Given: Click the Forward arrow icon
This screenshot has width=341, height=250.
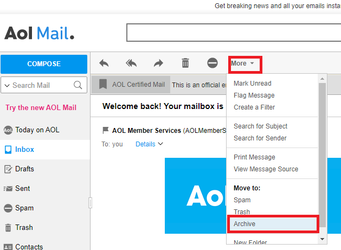Looking at the screenshot, I should click(158, 63).
